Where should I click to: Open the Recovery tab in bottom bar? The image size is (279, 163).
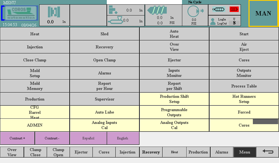click(x=151, y=152)
